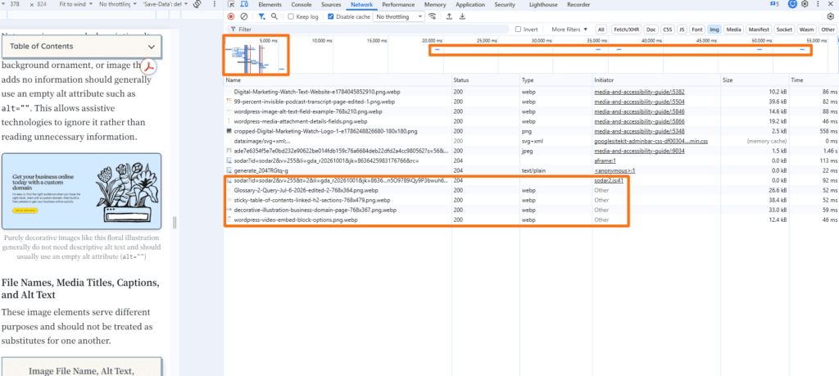Click the decorative floral illustration image
Image resolution: width=839 pixels, height=376 pixels.
pyautogui.click(x=81, y=192)
